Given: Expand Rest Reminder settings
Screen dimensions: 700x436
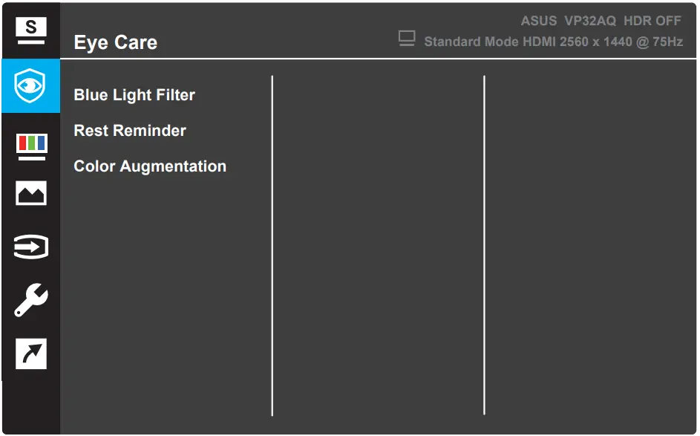Looking at the screenshot, I should (x=129, y=131).
